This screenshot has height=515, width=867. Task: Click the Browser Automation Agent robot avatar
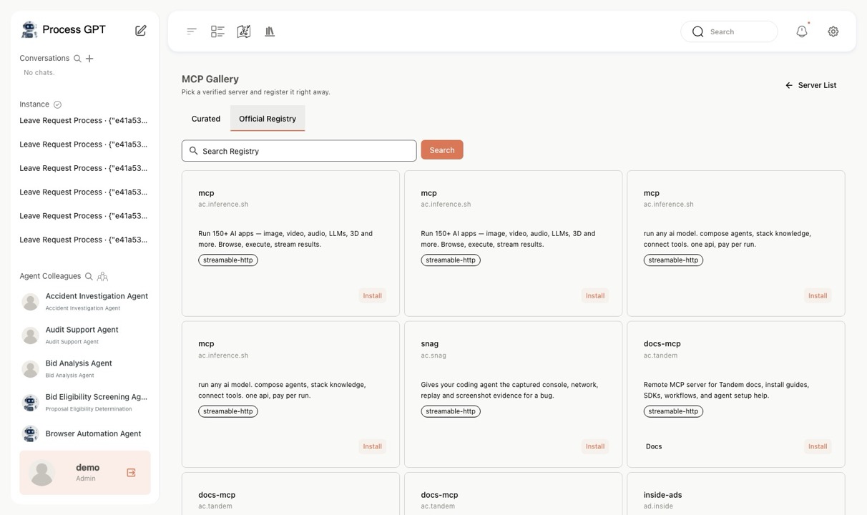(x=30, y=433)
